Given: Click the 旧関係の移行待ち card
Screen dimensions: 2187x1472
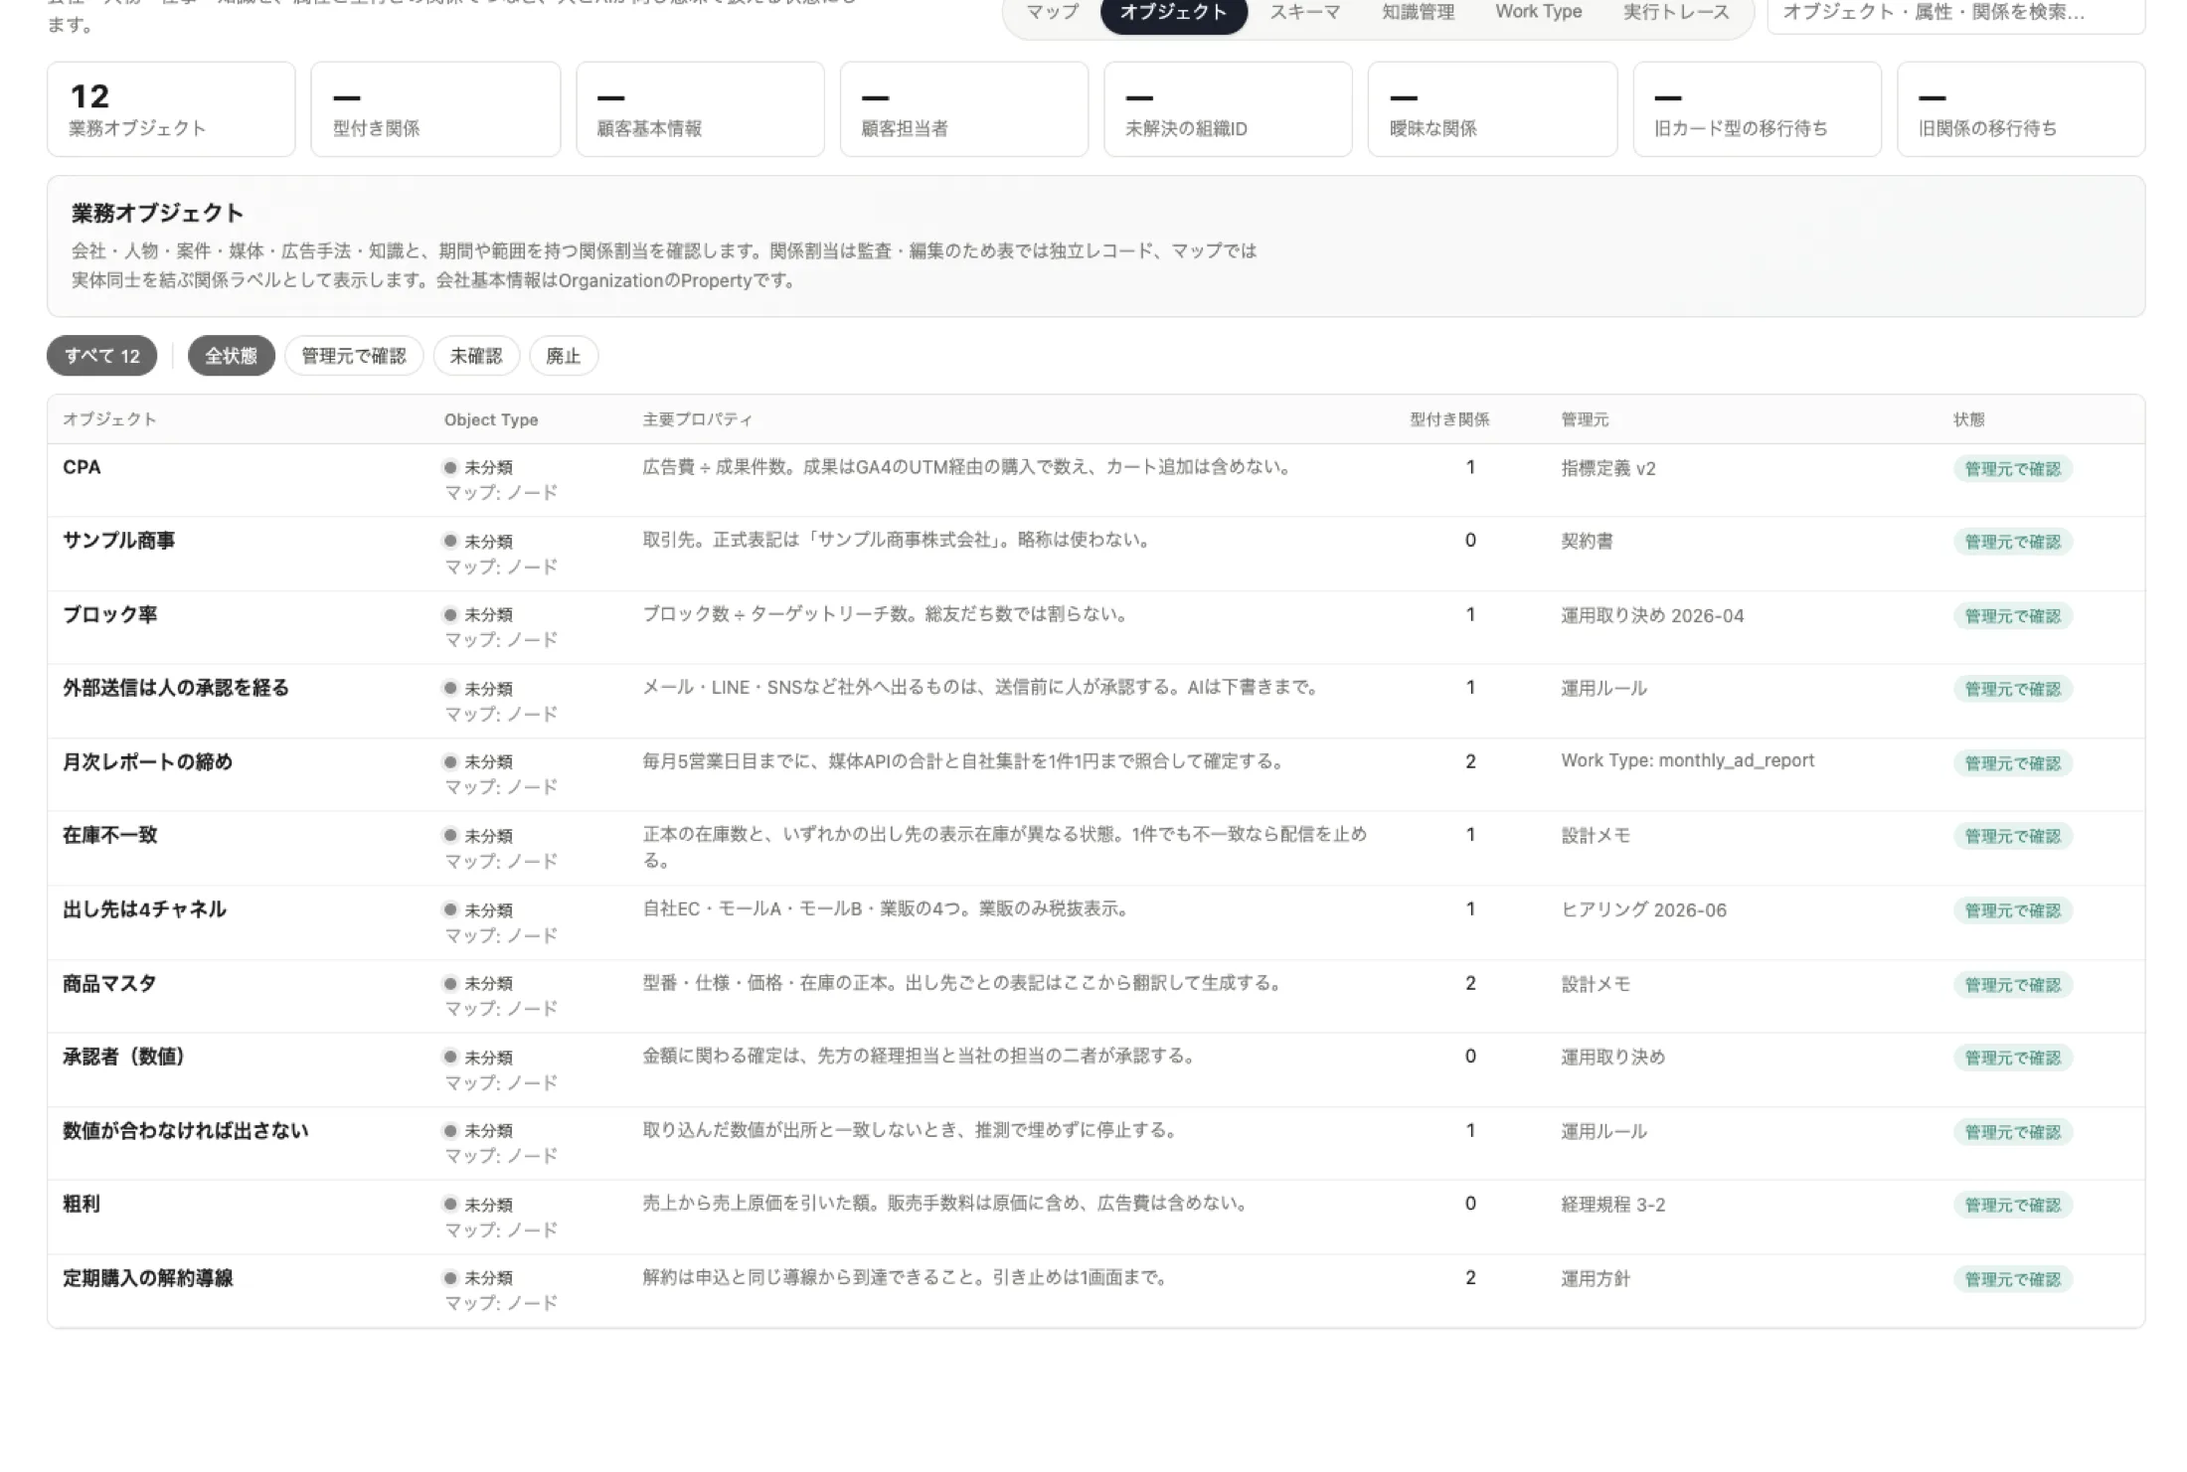Looking at the screenshot, I should 2021,109.
